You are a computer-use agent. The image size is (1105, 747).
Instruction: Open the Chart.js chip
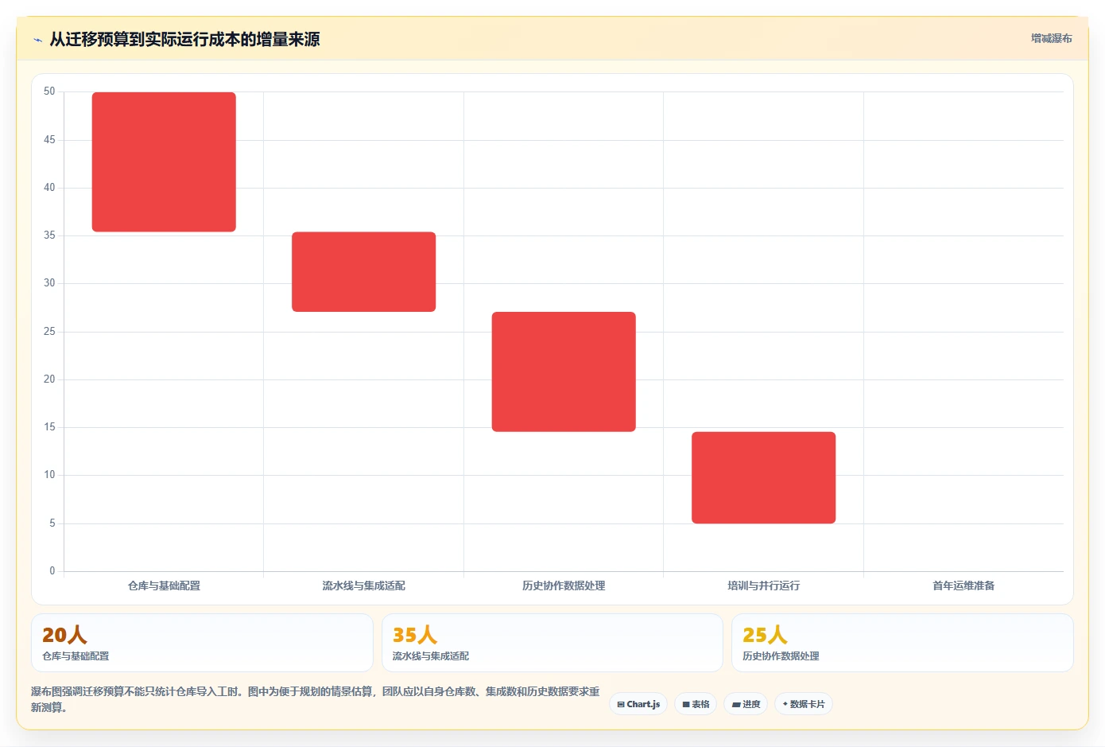coord(638,704)
